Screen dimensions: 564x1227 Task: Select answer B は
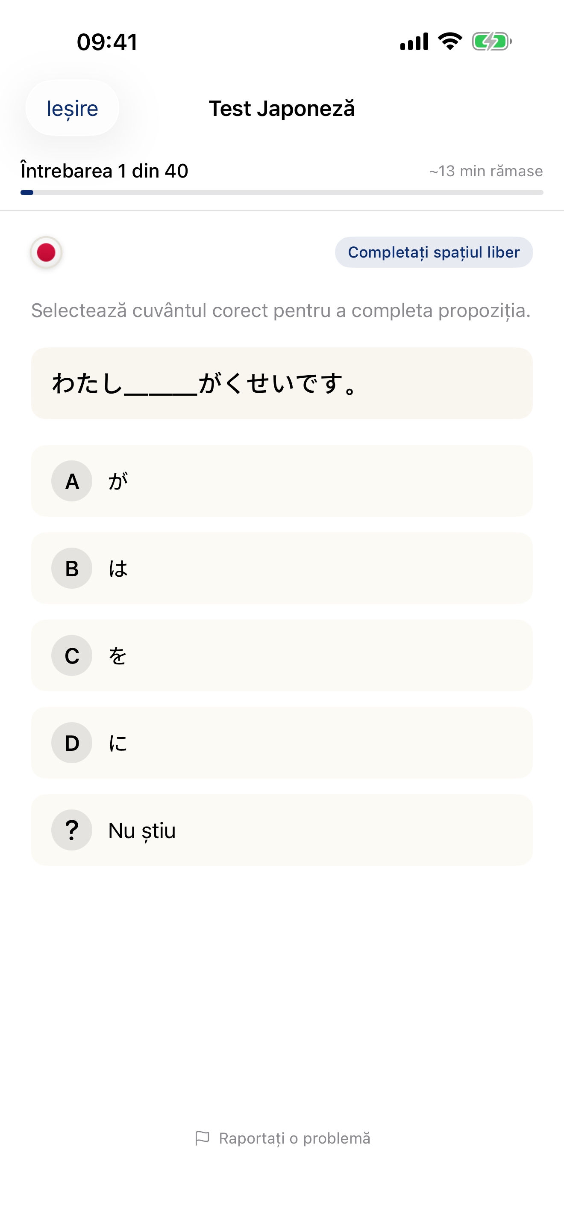pyautogui.click(x=282, y=568)
